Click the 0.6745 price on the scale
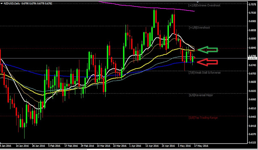 point(252,65)
